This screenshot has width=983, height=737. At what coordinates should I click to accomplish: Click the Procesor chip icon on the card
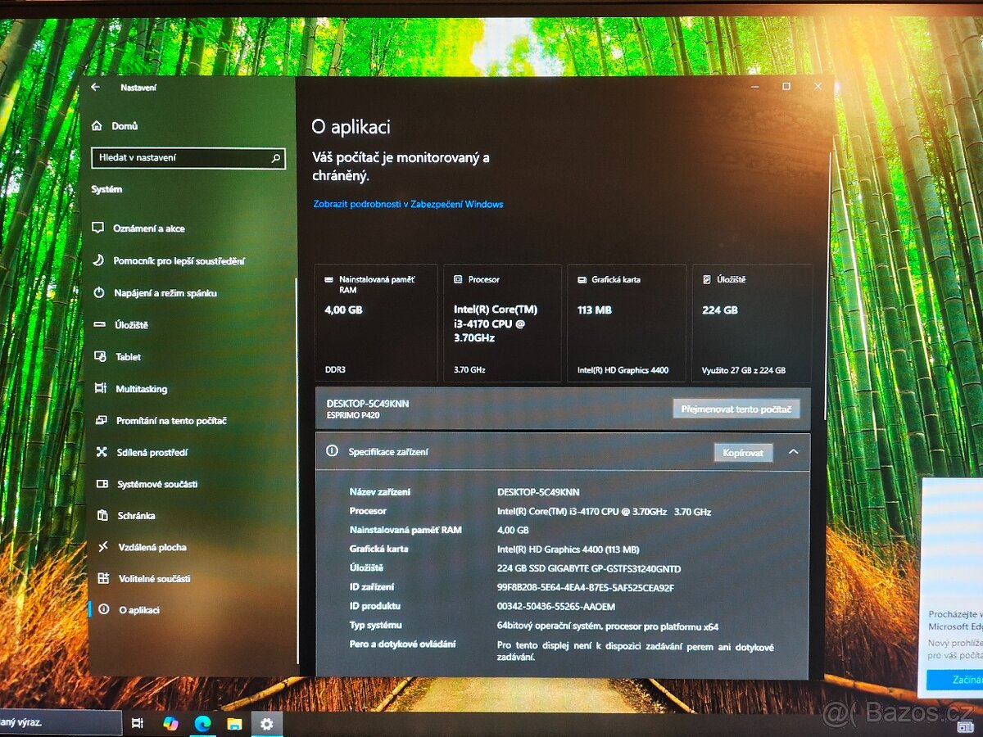pos(459,278)
